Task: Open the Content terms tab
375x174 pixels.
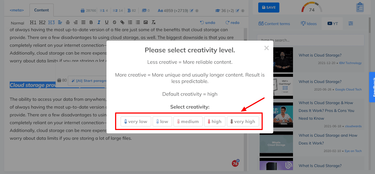Action: pos(274,24)
